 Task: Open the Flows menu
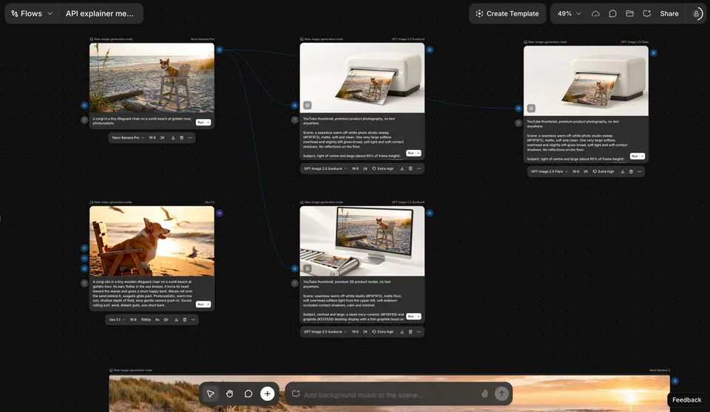(x=31, y=13)
